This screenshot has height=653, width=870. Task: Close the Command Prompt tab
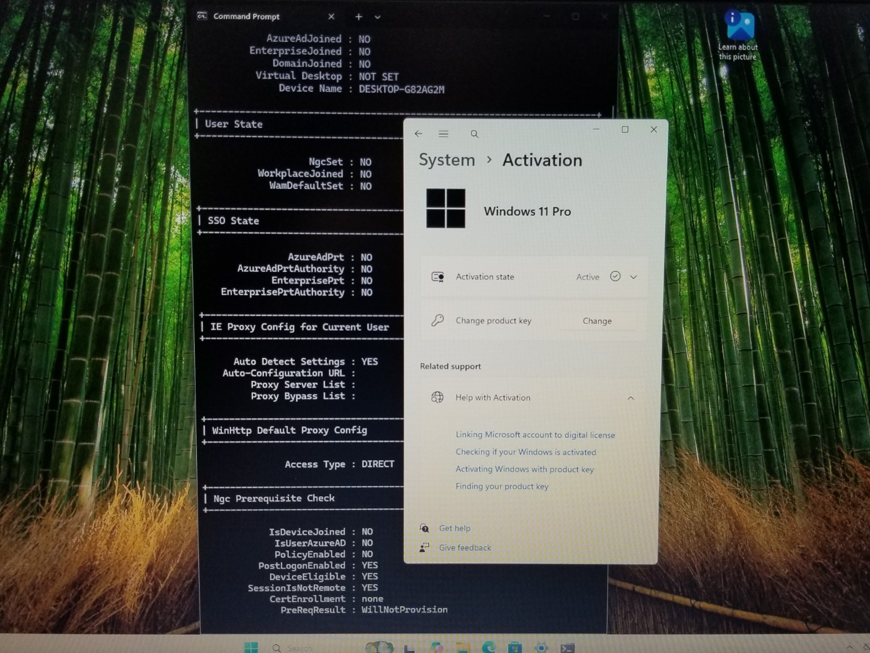[x=331, y=17]
